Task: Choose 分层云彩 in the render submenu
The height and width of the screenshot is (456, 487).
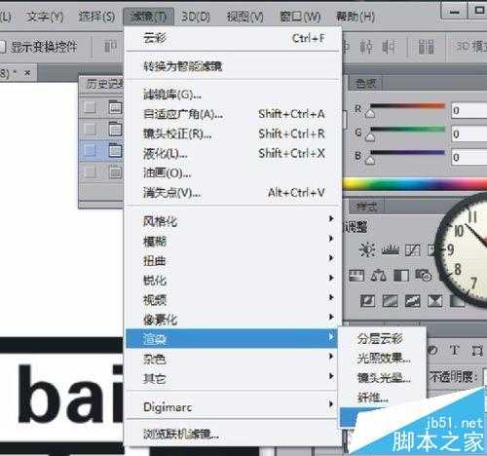Action: coord(382,339)
